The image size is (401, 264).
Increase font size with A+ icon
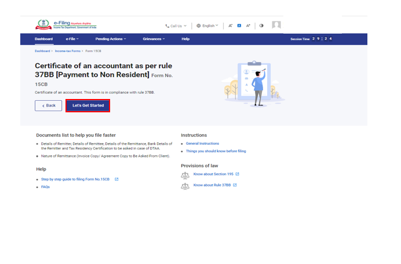tap(248, 25)
